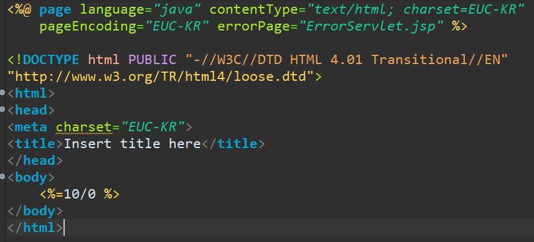Click the "ErrorServlet.jsp" value
Viewport: 534px width, 242px height.
(371, 26)
